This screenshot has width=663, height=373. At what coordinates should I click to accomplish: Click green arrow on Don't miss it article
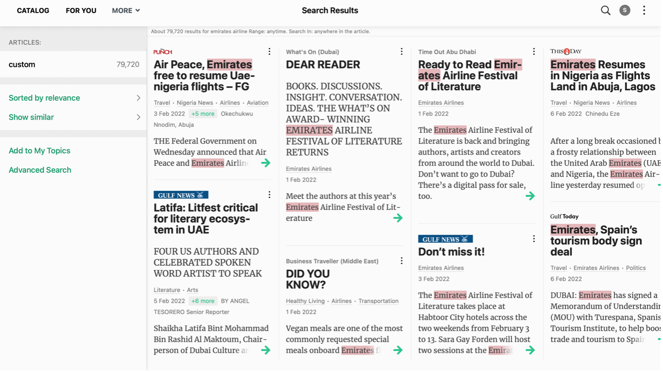point(530,350)
